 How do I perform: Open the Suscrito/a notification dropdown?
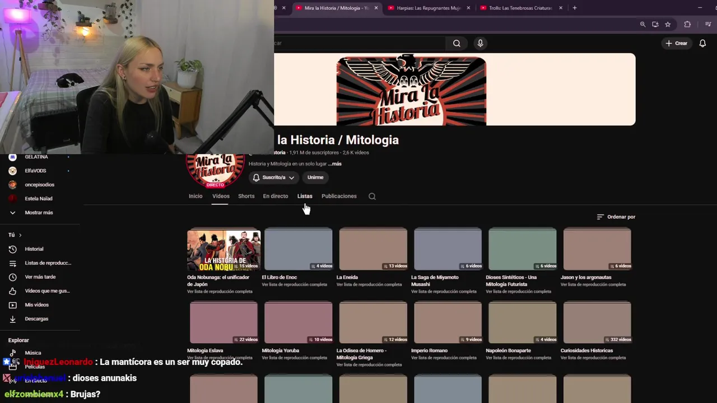273,177
